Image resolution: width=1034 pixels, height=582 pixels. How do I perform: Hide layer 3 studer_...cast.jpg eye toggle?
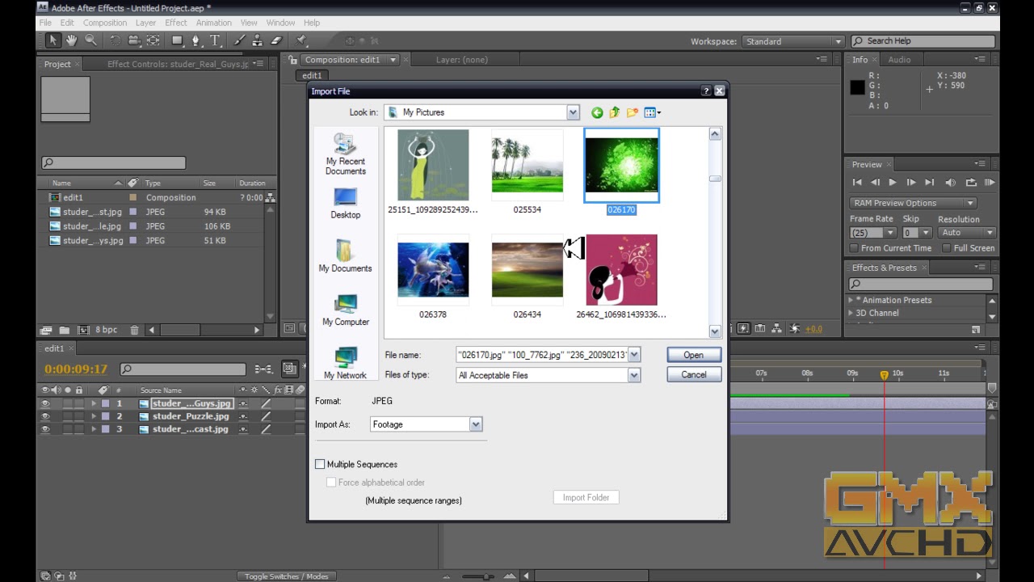pyautogui.click(x=45, y=429)
